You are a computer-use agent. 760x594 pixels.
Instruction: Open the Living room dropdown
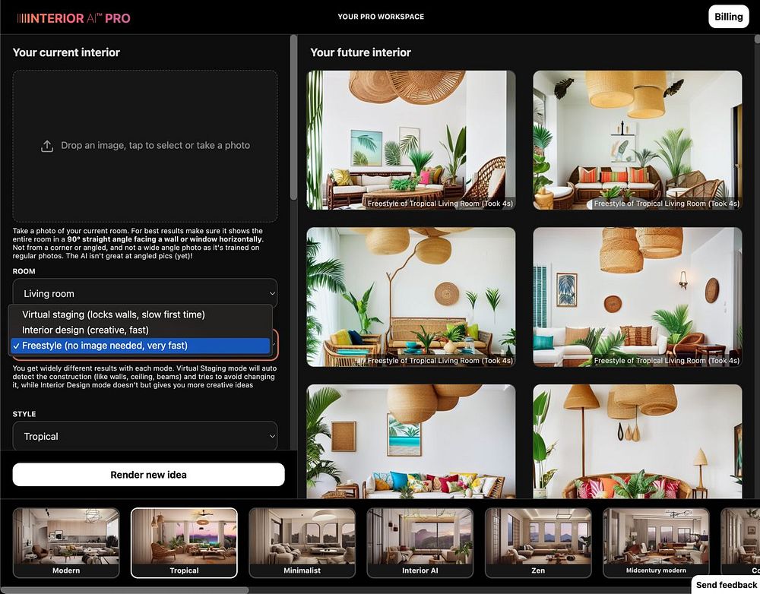pos(145,293)
